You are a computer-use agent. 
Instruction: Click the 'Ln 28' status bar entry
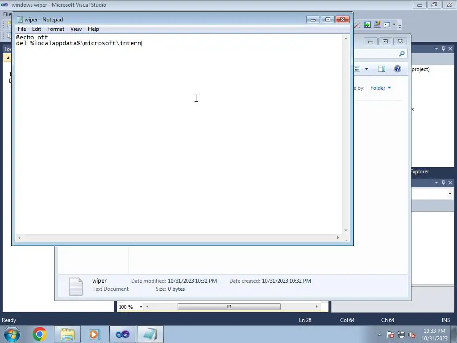[x=305, y=320]
